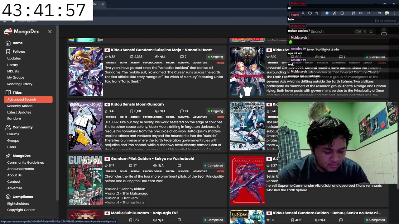399x224 pixels.
Task: Click the bookmark count icon for Vanadis Heart
Action: coord(132,57)
